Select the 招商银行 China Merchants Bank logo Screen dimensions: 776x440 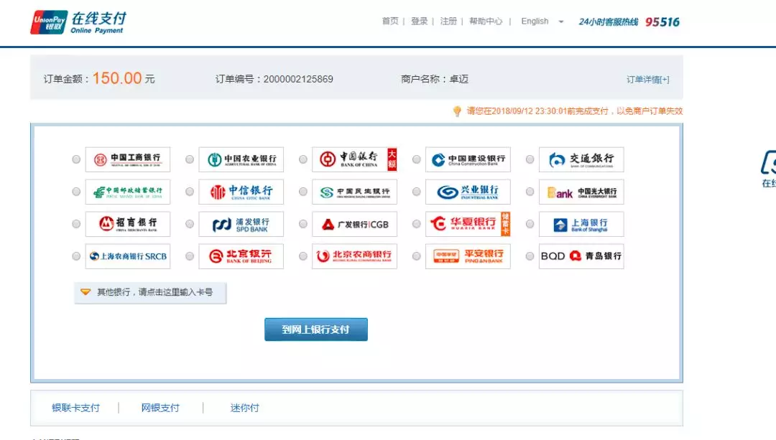click(x=127, y=224)
